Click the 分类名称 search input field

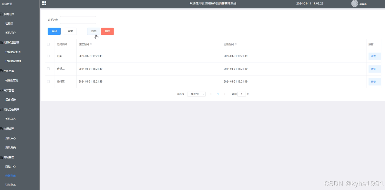(x=78, y=20)
